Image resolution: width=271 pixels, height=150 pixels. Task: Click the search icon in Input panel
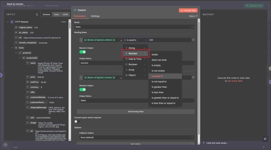click(x=37, y=15)
